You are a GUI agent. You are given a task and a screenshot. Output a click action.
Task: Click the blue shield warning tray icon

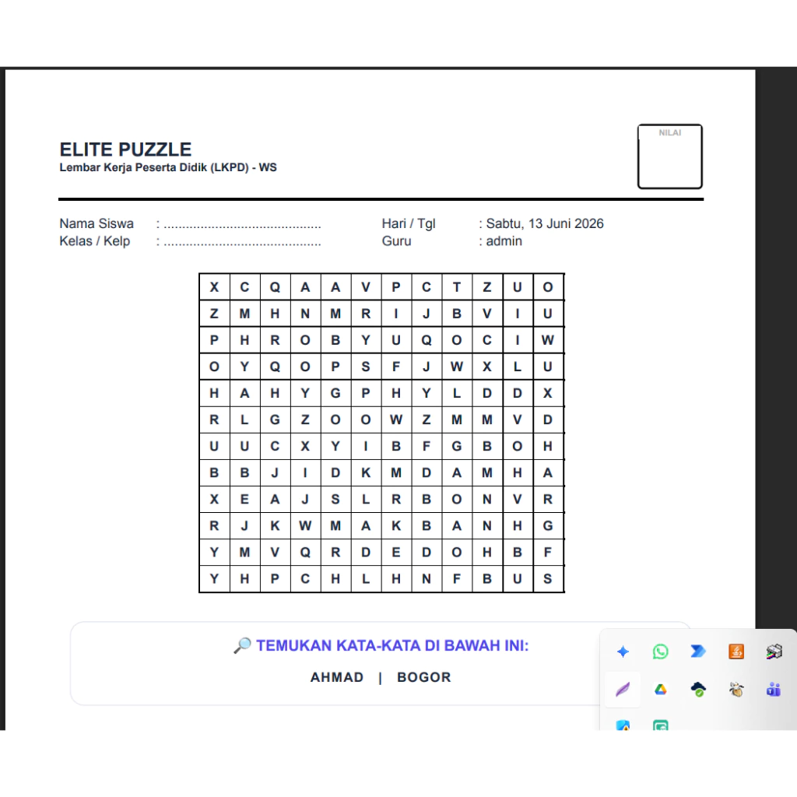[x=623, y=726]
